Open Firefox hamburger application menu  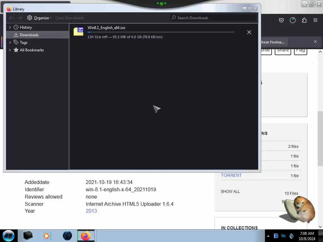tap(315, 20)
